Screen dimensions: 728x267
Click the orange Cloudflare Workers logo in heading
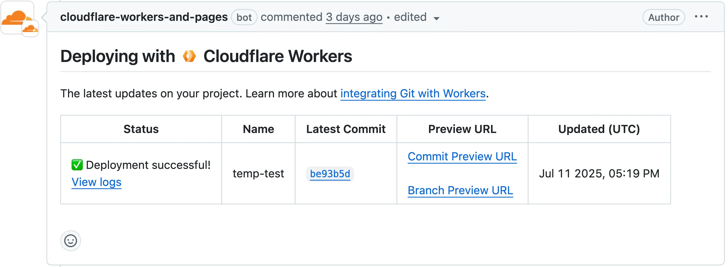(x=189, y=56)
